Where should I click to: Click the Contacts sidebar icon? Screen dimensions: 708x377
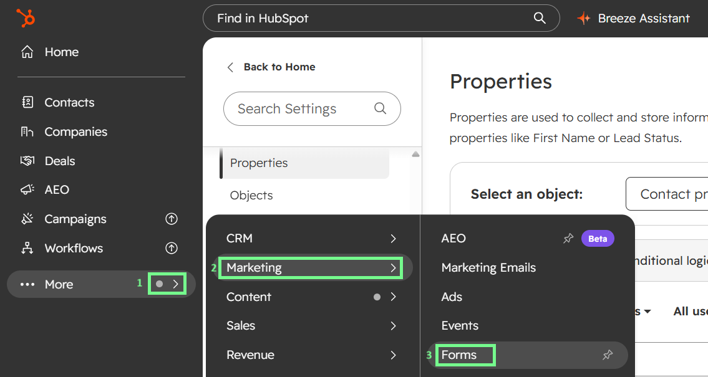27,102
